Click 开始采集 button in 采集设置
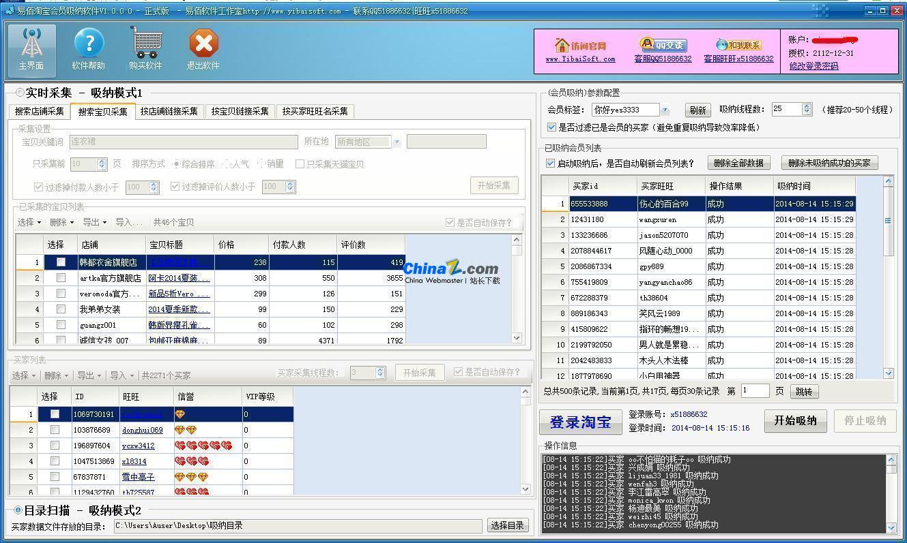Viewport: 907px width, 543px height. click(494, 185)
